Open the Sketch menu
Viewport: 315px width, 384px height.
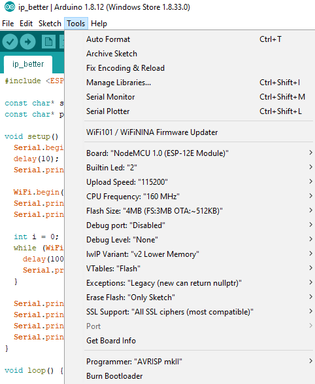(50, 24)
